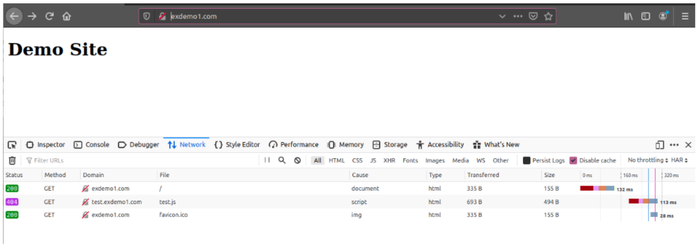Open the browser home page
The image size is (698, 247).
click(x=66, y=16)
